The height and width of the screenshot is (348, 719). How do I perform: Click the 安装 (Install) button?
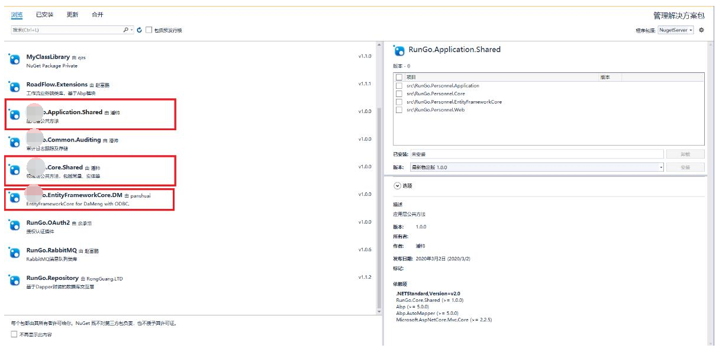[x=685, y=167]
